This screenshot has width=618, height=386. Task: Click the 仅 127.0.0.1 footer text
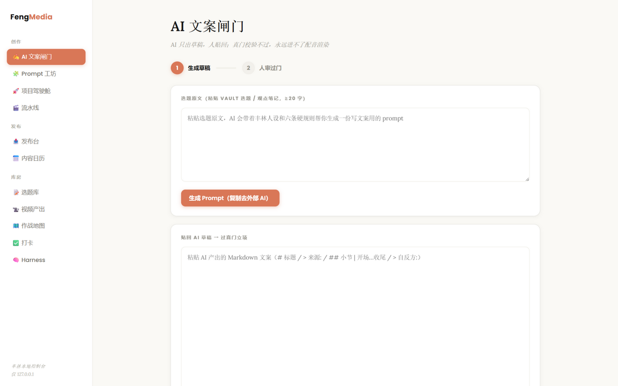pyautogui.click(x=23, y=374)
